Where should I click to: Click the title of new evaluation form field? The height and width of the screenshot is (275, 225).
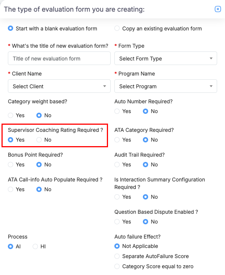[59, 59]
